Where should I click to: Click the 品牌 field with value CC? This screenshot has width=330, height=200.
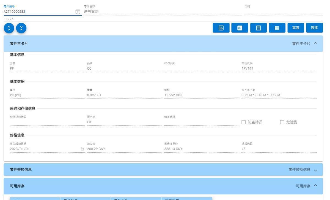(125, 69)
